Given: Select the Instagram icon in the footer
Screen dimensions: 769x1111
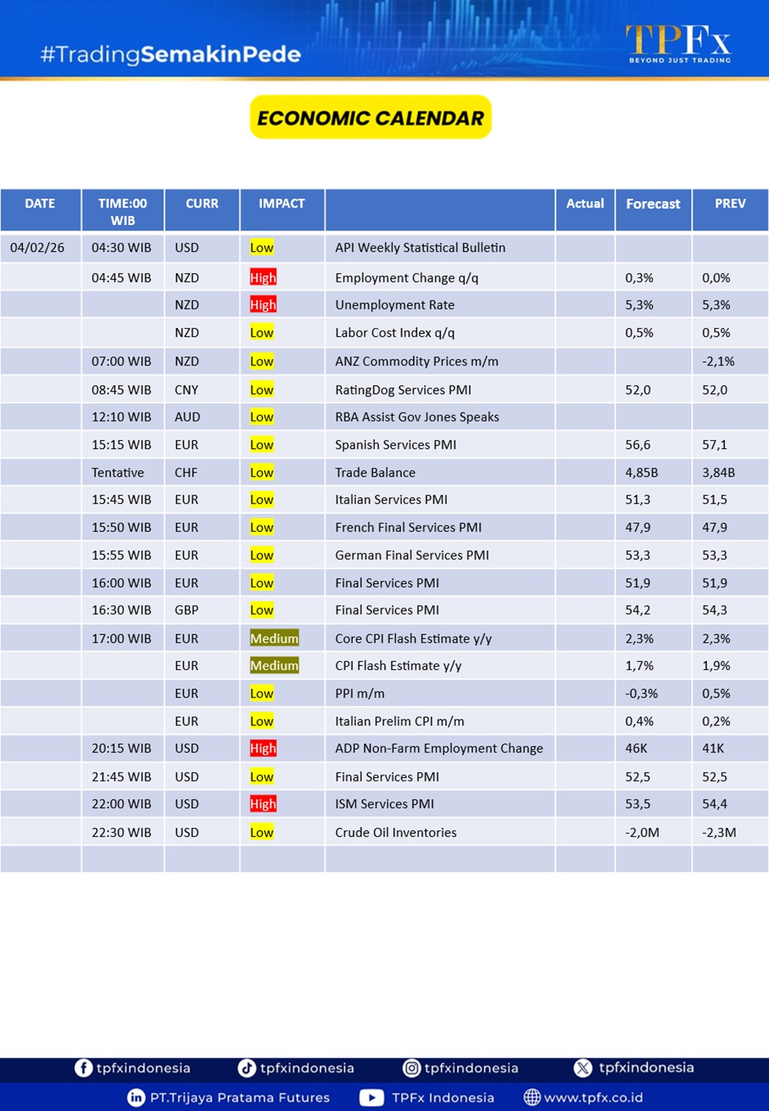Looking at the screenshot, I should (412, 1068).
